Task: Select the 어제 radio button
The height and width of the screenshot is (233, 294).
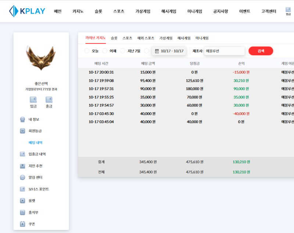Action: point(105,51)
